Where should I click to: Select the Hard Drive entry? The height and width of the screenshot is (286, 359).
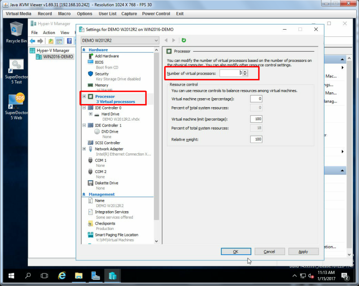coord(110,114)
